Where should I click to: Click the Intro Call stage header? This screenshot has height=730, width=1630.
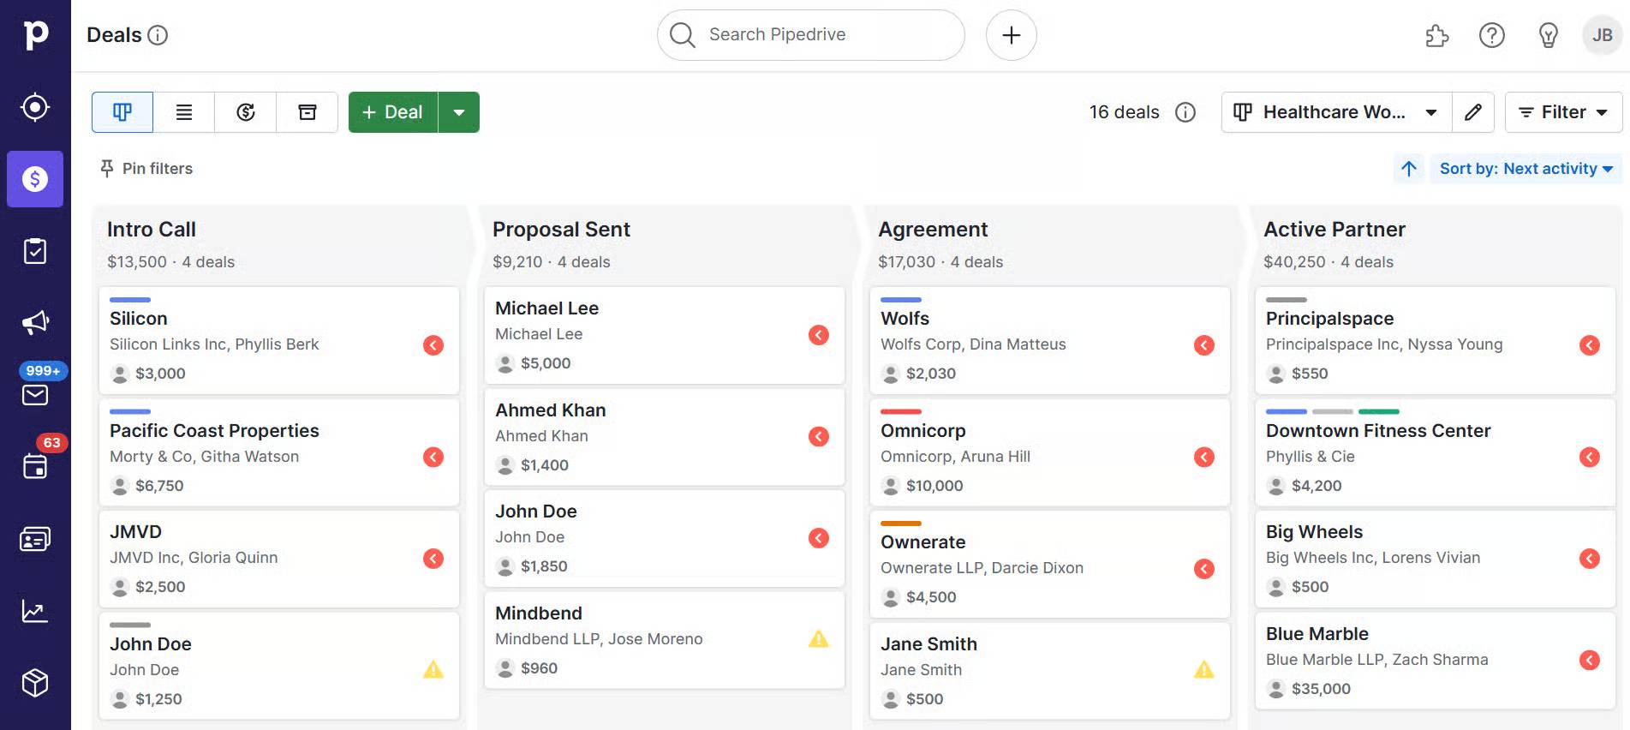click(x=152, y=229)
